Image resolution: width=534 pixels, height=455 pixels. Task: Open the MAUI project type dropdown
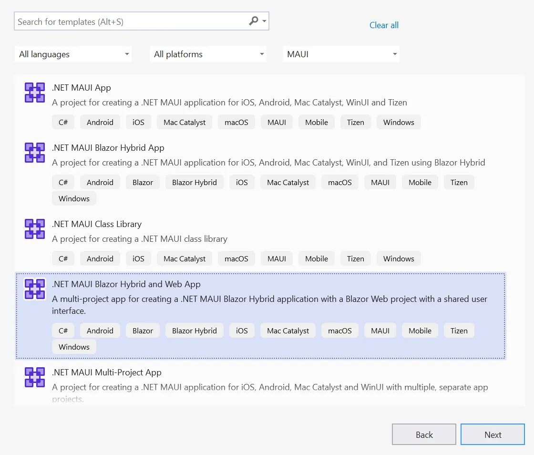click(341, 54)
